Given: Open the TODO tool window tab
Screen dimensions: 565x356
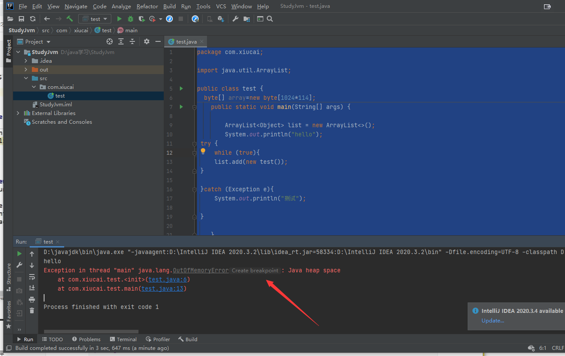Looking at the screenshot, I should click(x=52, y=339).
